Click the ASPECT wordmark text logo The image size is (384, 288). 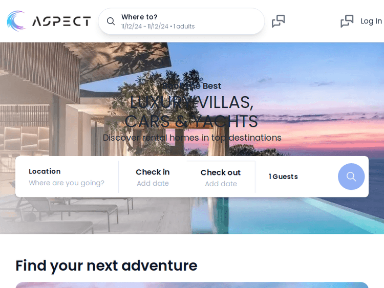coord(61,21)
